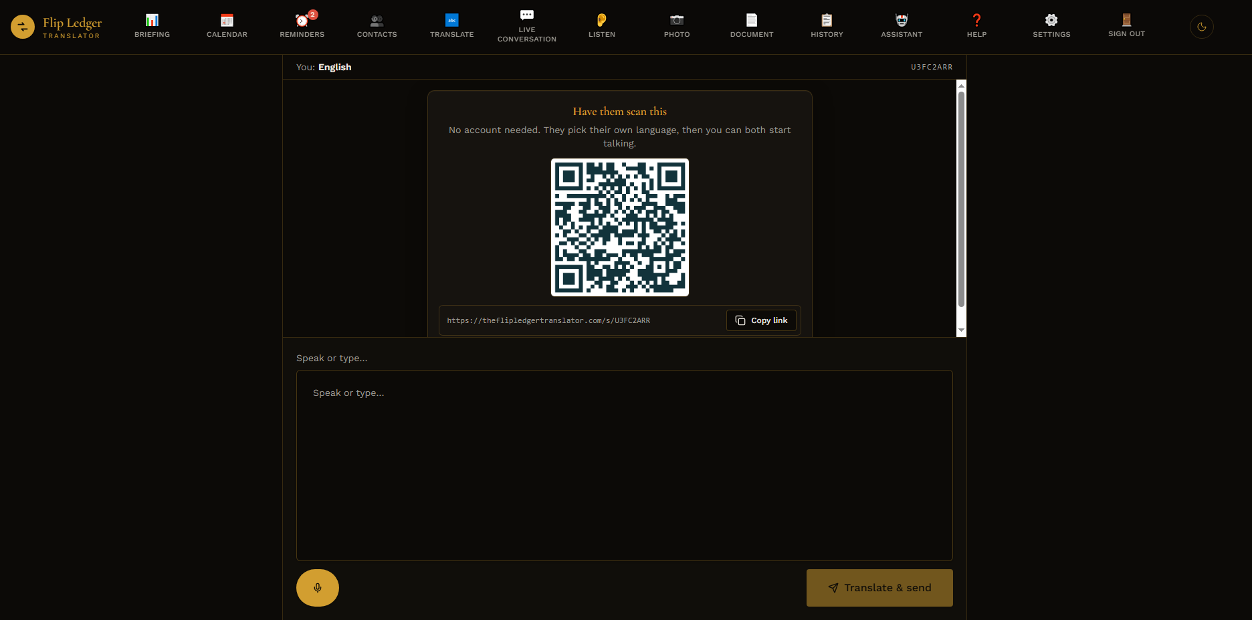Image resolution: width=1252 pixels, height=620 pixels.
Task: Click the Live Conversation label text
Action: coord(526,34)
